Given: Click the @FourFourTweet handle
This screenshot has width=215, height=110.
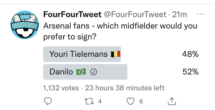Looking at the screenshot, I should (x=135, y=14).
